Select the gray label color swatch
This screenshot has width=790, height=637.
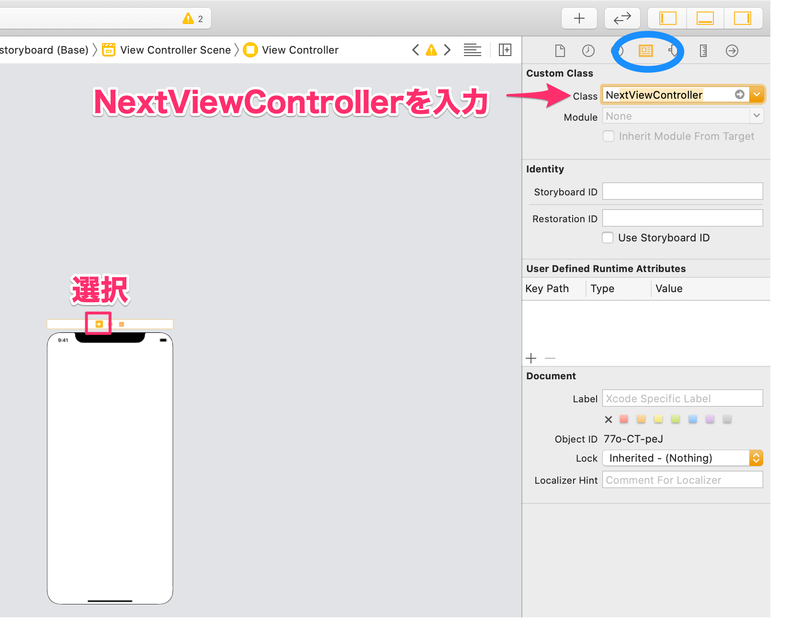tap(727, 419)
